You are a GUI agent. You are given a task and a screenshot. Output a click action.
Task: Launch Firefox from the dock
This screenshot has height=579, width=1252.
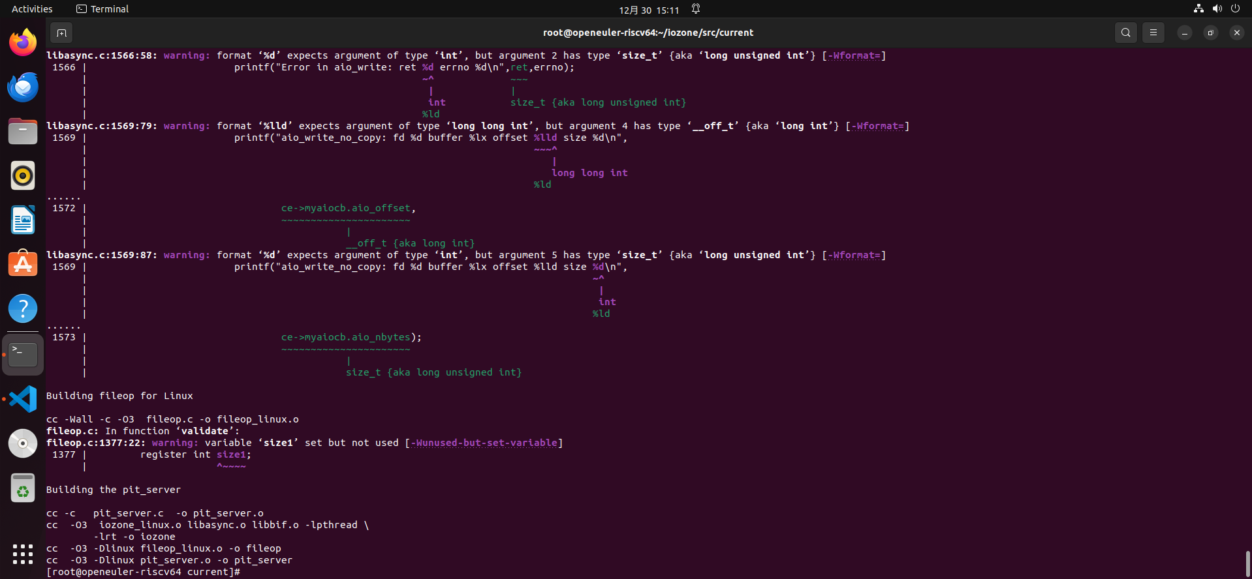[23, 43]
